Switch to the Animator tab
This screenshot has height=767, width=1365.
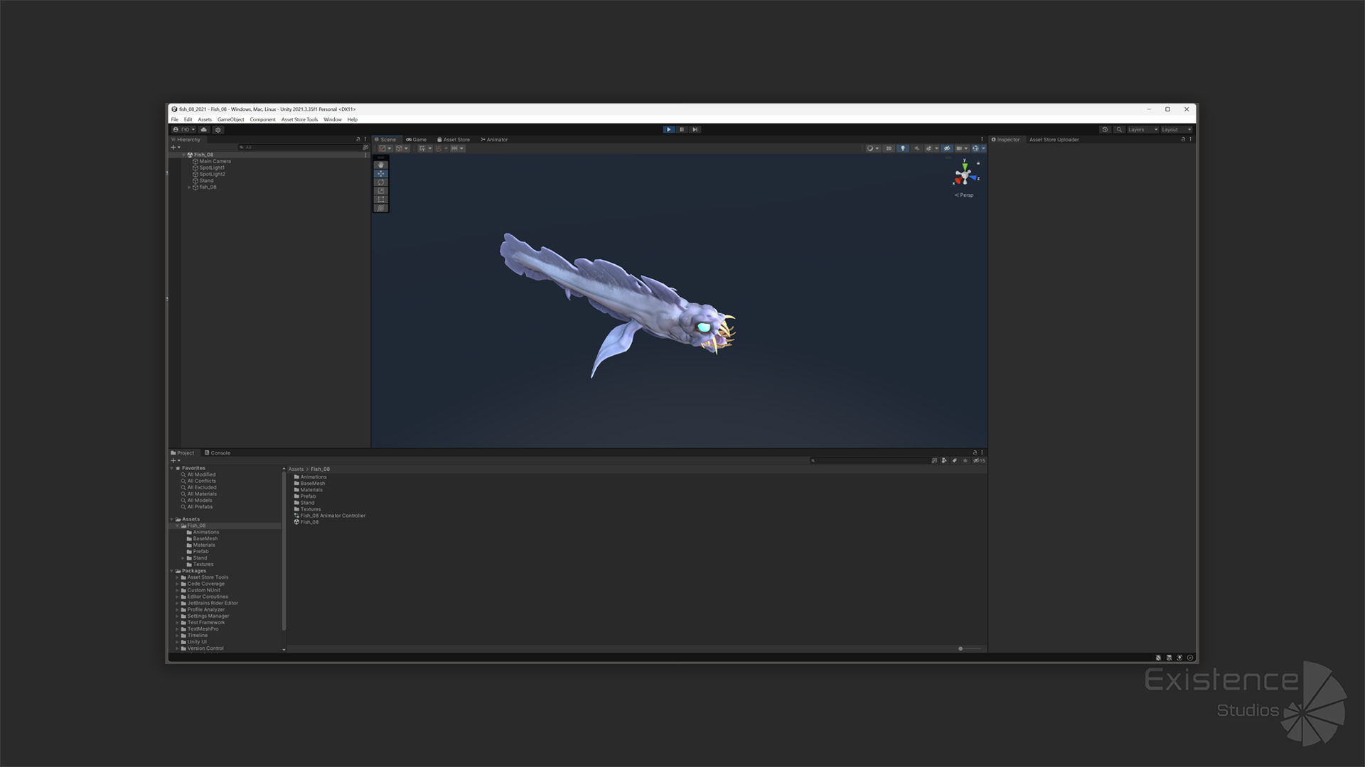coord(495,140)
